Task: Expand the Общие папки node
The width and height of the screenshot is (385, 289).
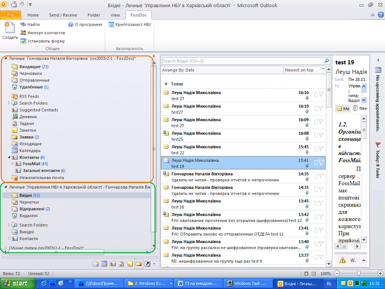Action: (x=6, y=248)
